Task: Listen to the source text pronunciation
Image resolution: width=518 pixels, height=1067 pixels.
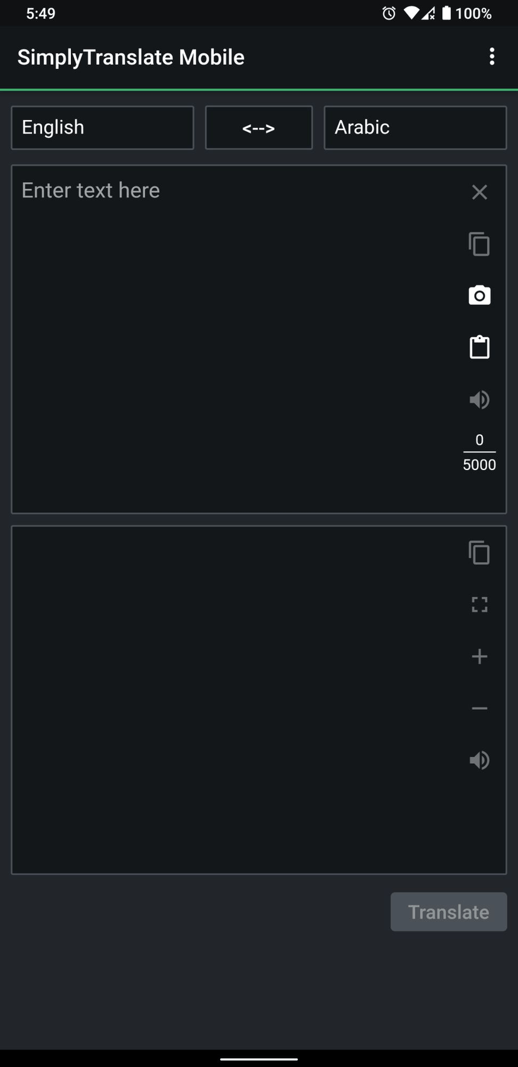Action: pos(479,399)
